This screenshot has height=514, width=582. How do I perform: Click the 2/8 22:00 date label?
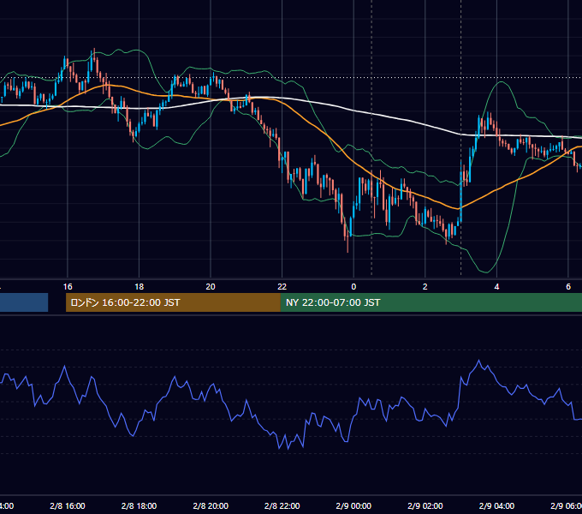[x=282, y=505]
